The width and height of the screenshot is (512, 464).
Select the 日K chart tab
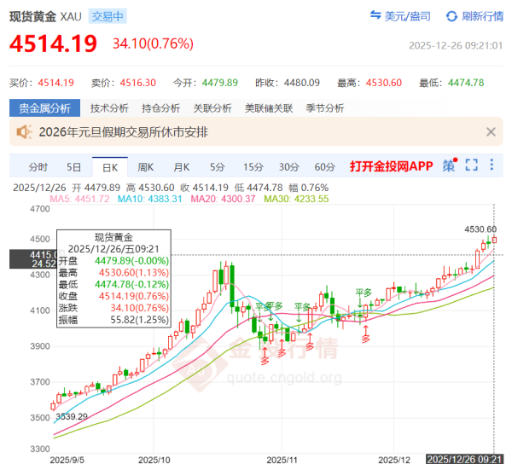pyautogui.click(x=110, y=167)
